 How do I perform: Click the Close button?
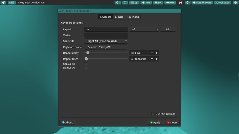[x=172, y=122]
